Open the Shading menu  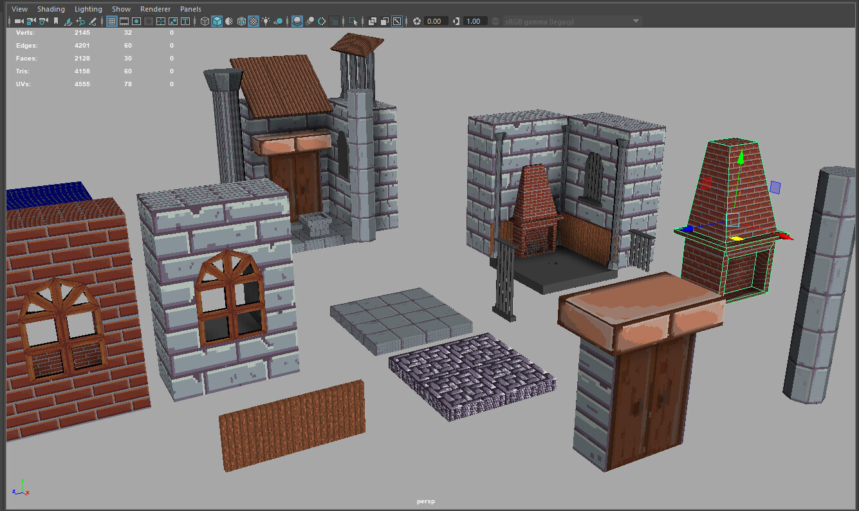click(51, 9)
